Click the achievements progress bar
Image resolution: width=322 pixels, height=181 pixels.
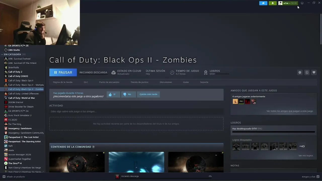pyautogui.click(x=273, y=132)
